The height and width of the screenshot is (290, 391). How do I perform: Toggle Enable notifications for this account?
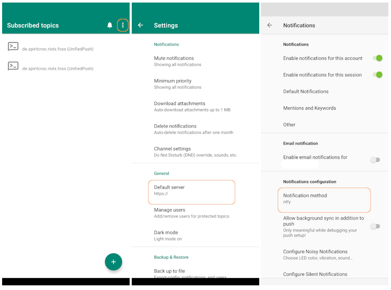click(376, 58)
